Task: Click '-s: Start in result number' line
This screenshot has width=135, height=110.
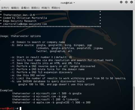Action: click(41, 57)
